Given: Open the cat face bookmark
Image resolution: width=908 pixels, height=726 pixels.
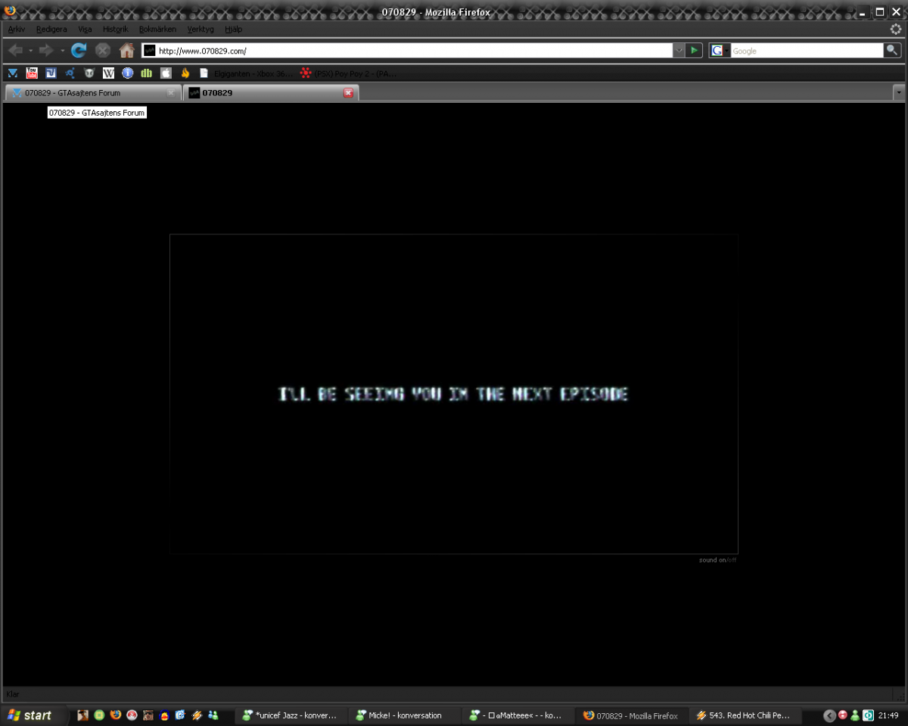Looking at the screenshot, I should 89,73.
